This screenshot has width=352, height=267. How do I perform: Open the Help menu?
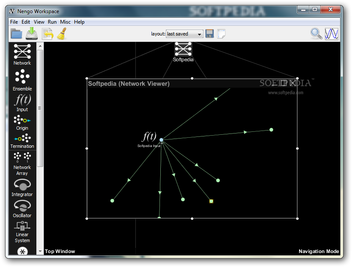(x=79, y=22)
